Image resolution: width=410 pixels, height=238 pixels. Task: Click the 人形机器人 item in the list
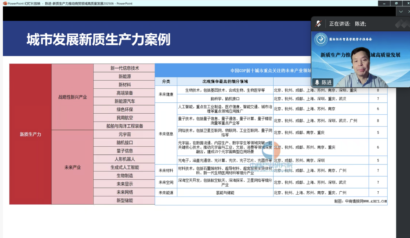(x=124, y=159)
